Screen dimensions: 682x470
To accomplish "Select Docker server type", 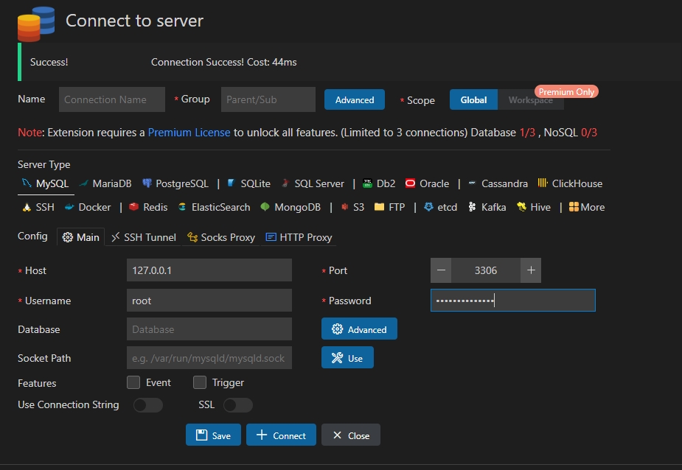I will pyautogui.click(x=88, y=207).
